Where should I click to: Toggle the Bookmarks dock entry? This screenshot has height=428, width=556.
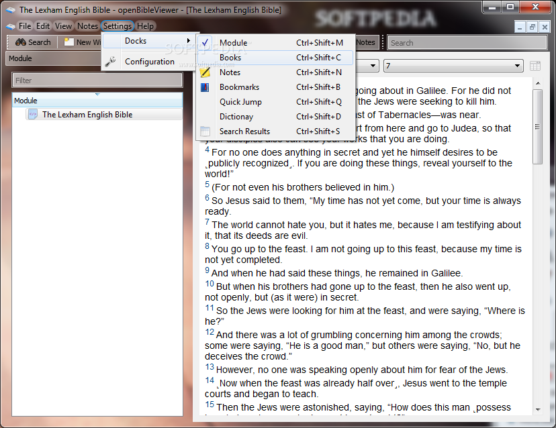pos(275,87)
